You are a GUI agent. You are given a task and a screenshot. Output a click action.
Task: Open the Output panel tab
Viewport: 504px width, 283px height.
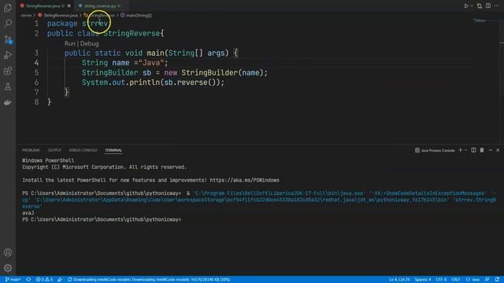tap(54, 150)
